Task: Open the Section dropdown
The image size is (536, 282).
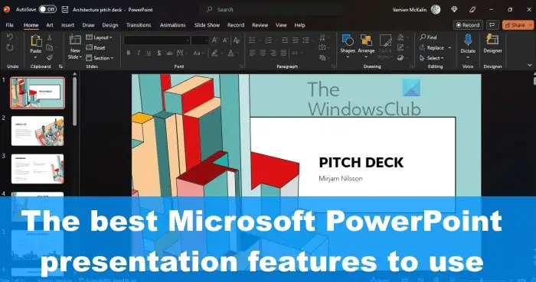Action: pyautogui.click(x=100, y=58)
